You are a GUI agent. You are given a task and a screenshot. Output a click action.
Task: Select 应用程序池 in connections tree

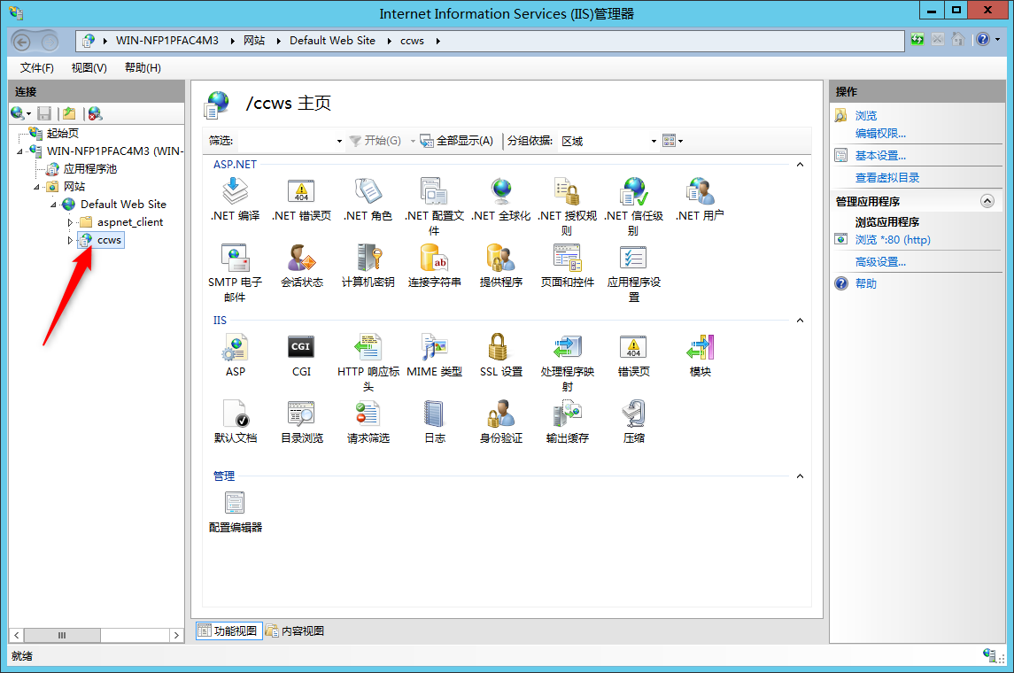point(90,169)
